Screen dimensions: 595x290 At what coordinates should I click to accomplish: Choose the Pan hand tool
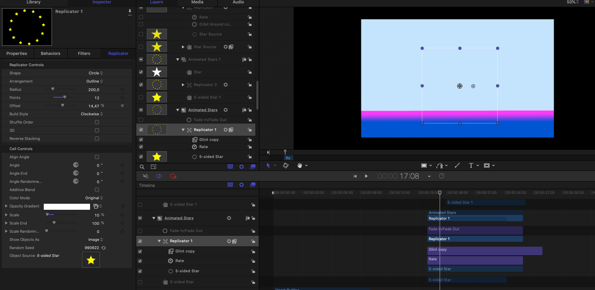(300, 165)
